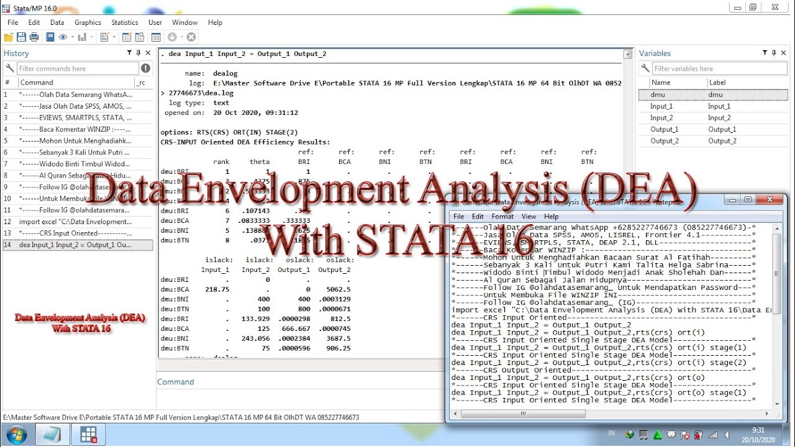Open the taskbar clock showing 9:31
Image resolution: width=795 pixels, height=447 pixels.
point(758,435)
